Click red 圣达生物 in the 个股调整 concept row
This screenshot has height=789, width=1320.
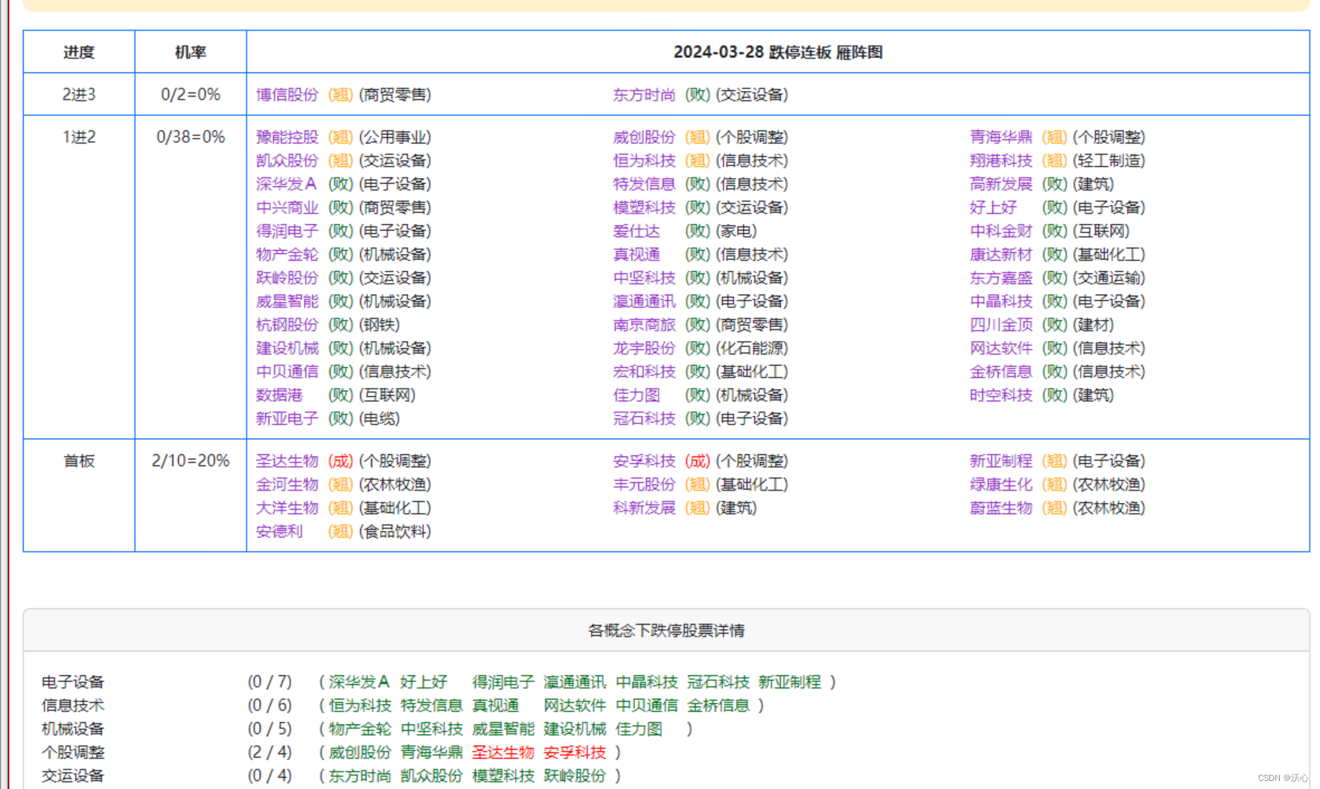click(x=503, y=753)
